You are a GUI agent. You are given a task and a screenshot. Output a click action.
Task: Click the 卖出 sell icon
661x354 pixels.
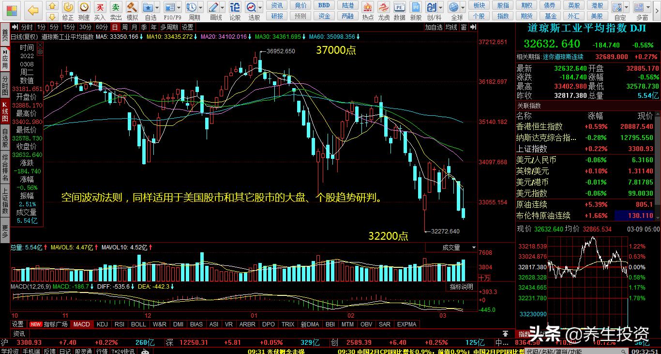pos(116,11)
